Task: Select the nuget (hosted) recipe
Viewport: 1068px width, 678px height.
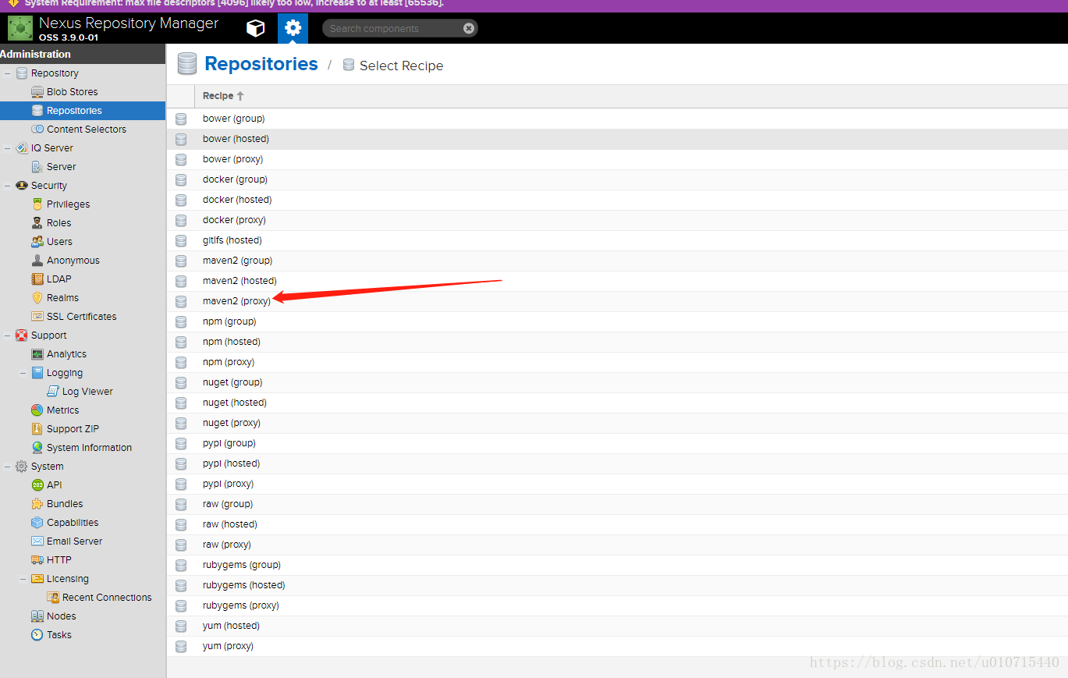Action: click(617, 403)
